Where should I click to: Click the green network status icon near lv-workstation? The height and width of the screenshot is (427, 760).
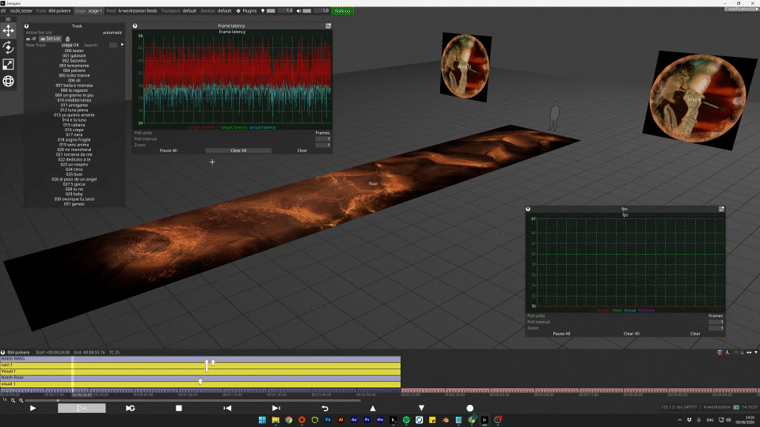(737, 407)
